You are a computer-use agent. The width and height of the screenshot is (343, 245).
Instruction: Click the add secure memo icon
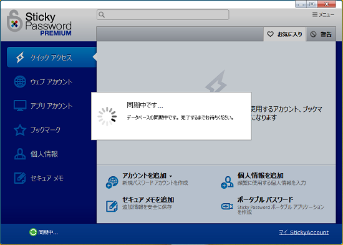[112, 206]
